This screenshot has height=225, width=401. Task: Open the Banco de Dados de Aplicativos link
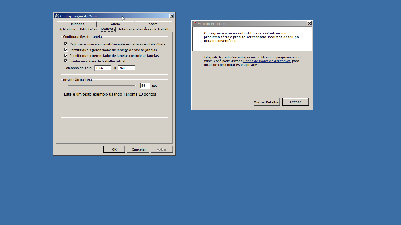(267, 61)
